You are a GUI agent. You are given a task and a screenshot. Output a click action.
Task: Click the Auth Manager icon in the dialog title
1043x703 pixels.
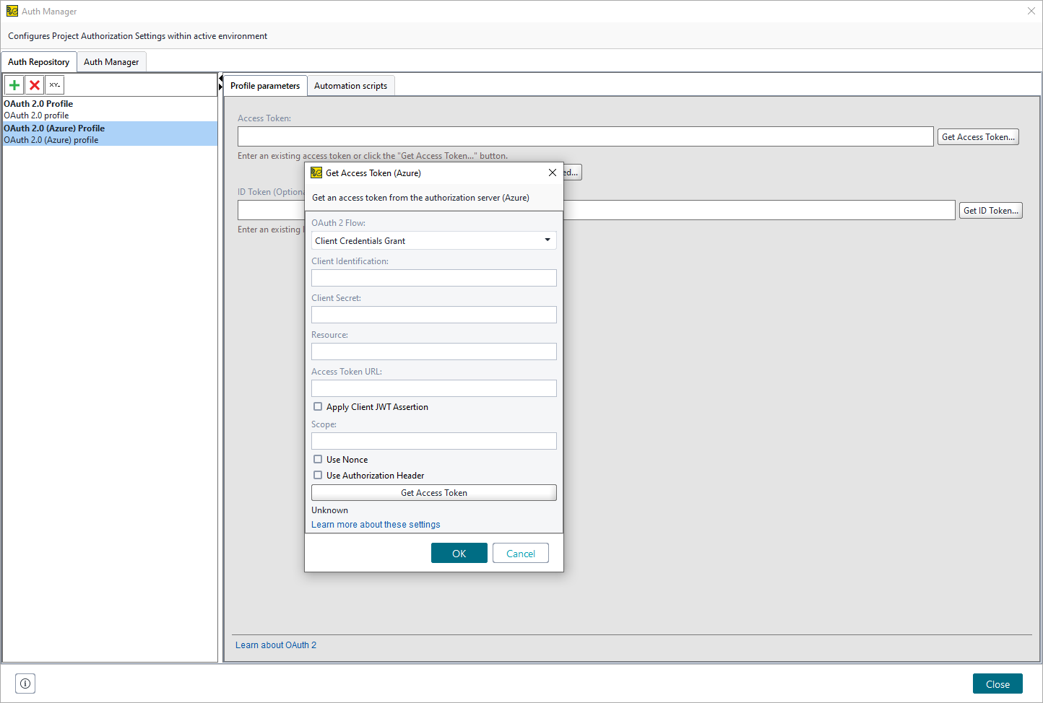click(x=316, y=173)
